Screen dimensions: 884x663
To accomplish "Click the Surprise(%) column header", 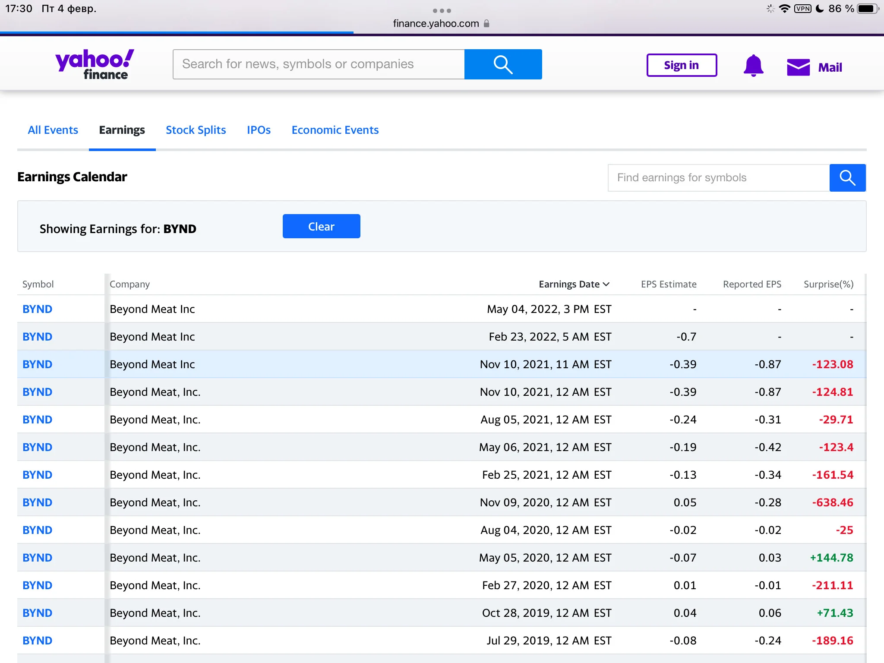I will pyautogui.click(x=828, y=284).
